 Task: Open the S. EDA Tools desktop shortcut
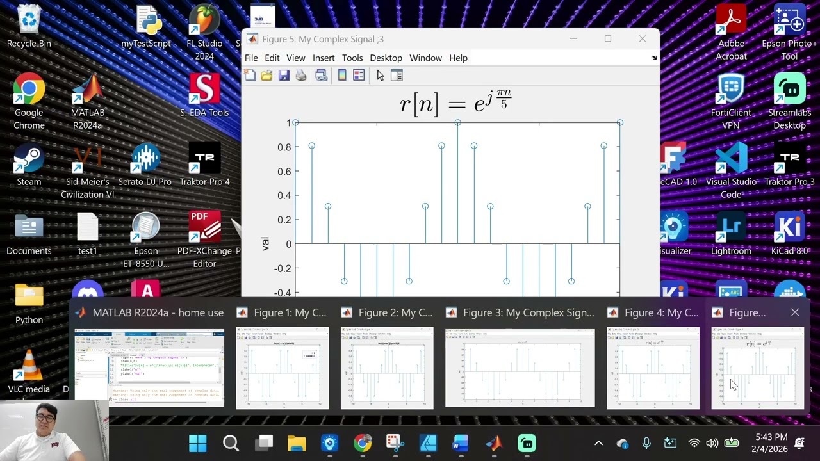pos(204,95)
